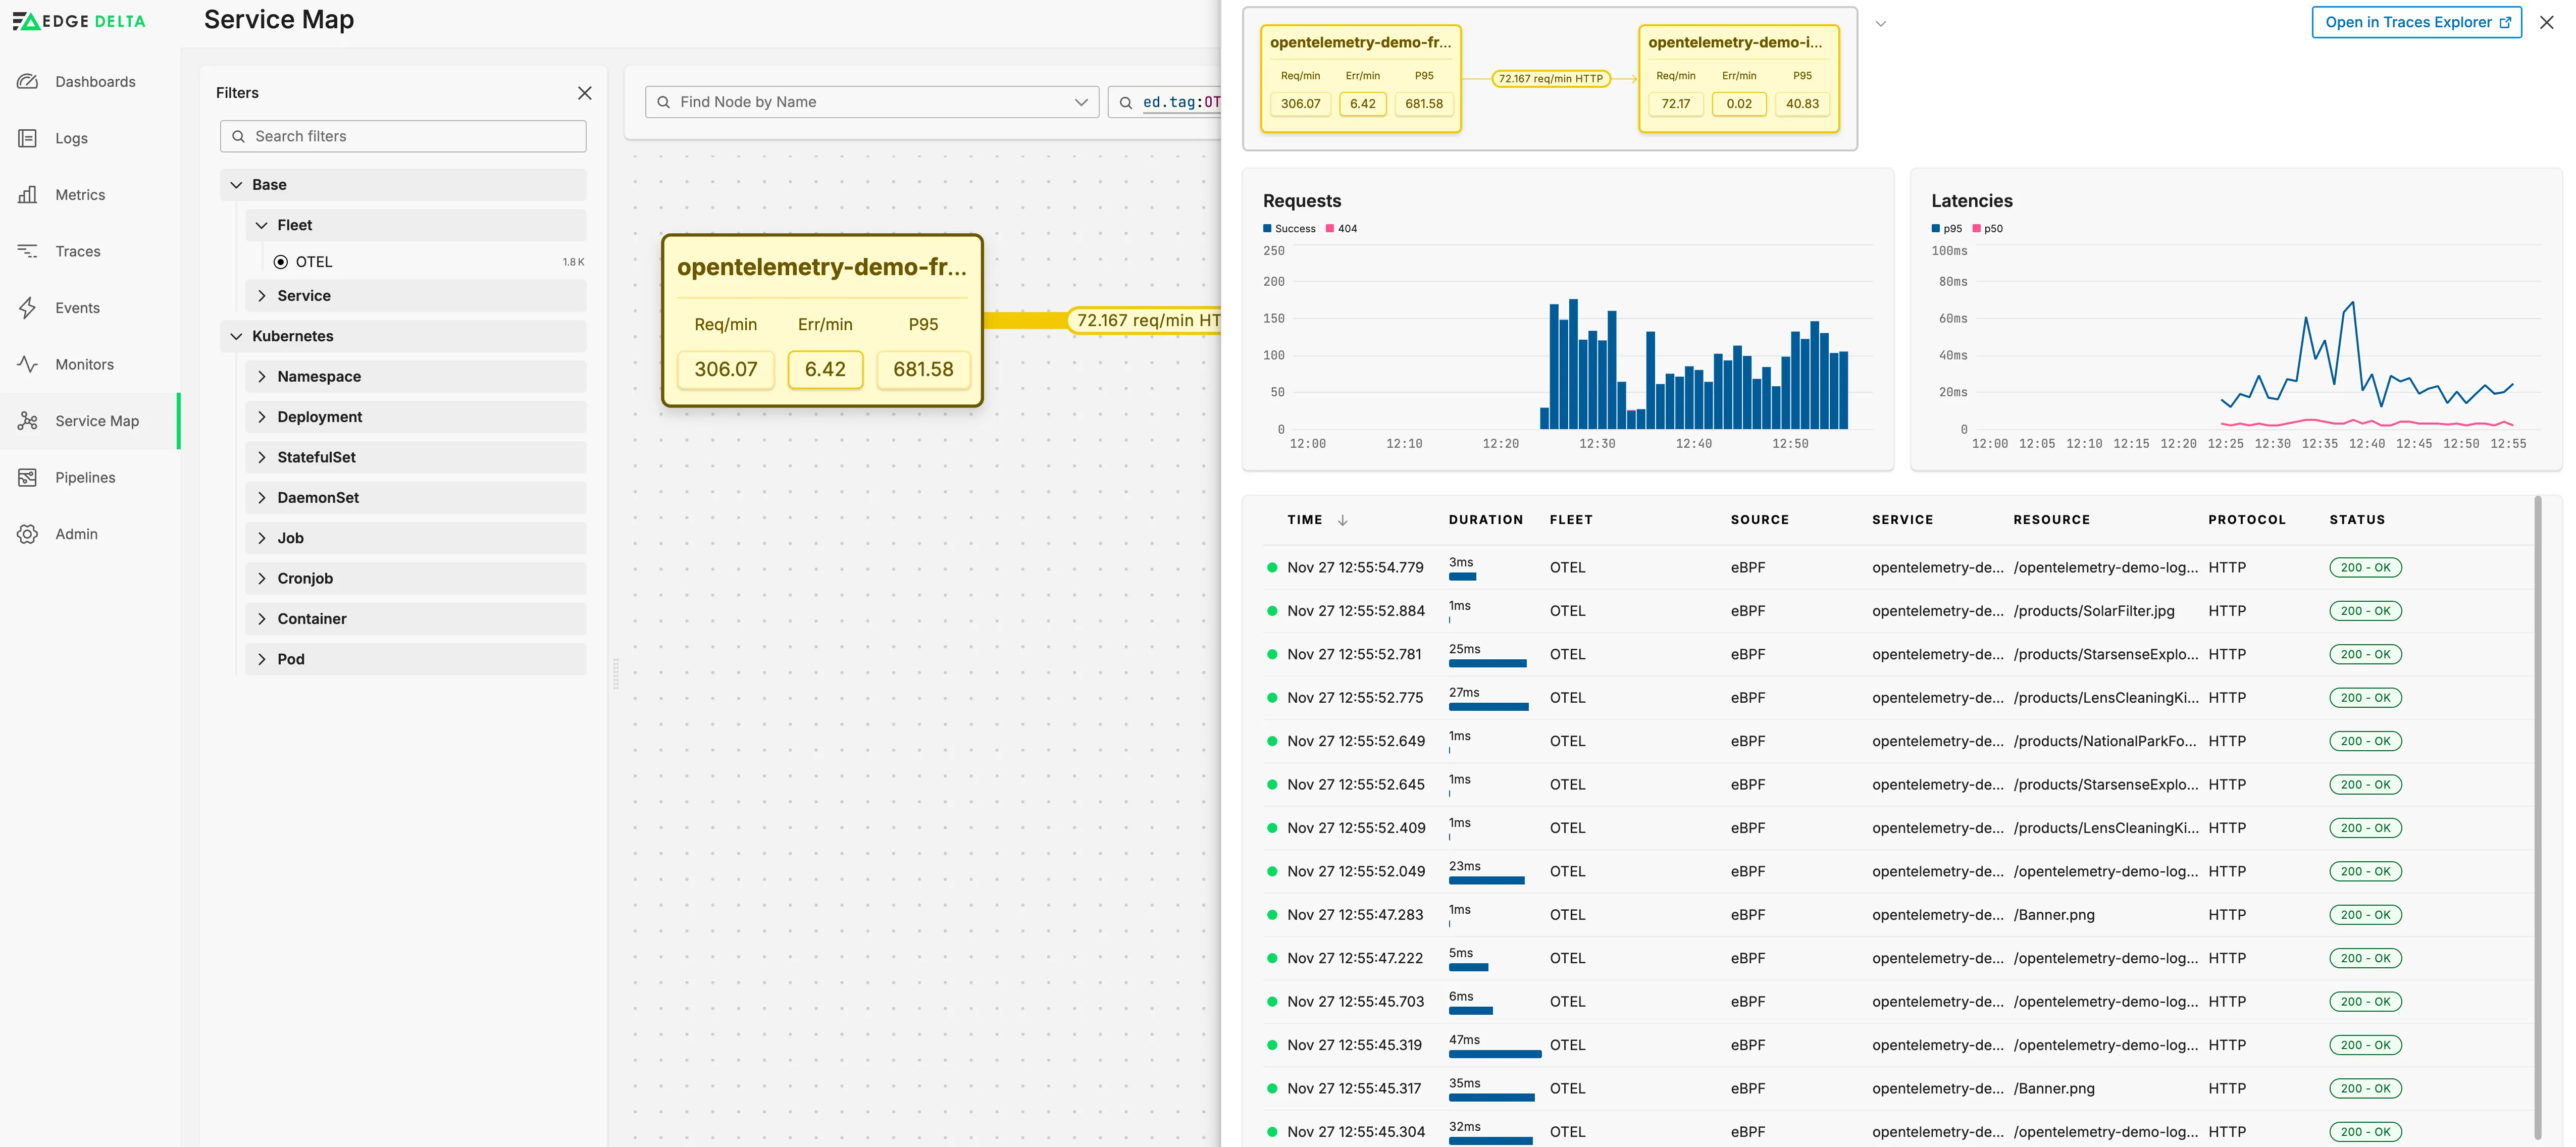The image size is (2576, 1147).
Task: Click the 200 - OK status for SolarFilter.jpg
Action: point(2365,611)
